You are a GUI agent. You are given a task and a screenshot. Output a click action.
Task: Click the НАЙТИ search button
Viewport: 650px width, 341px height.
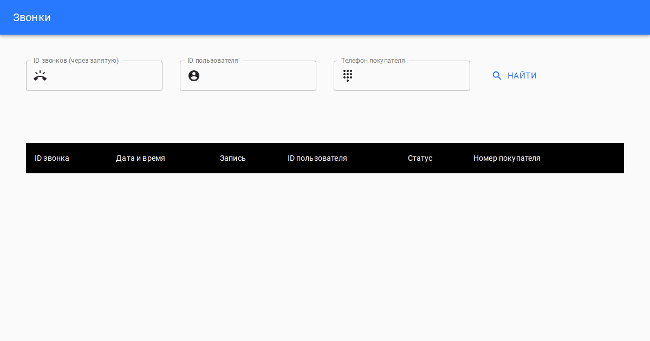pyautogui.click(x=515, y=76)
